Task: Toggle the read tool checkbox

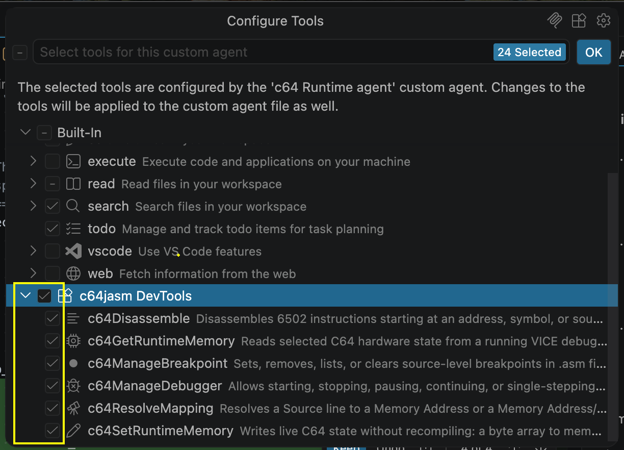Action: coord(53,184)
